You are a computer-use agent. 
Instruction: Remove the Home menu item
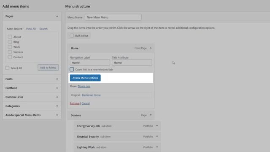tap(75, 103)
